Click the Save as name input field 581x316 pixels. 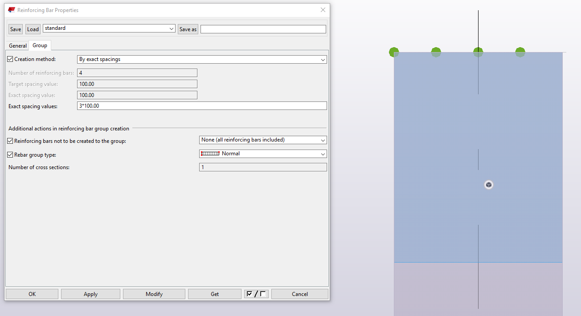[x=263, y=29]
